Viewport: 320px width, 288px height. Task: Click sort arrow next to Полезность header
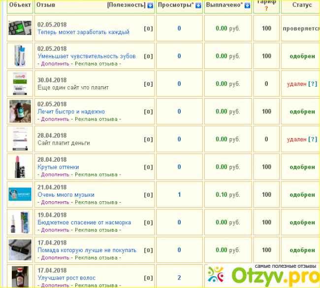pyautogui.click(x=150, y=5)
